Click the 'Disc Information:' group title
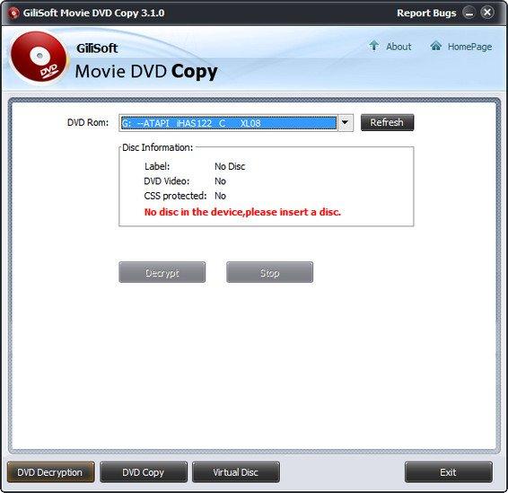This screenshot has width=508, height=493. coord(157,147)
